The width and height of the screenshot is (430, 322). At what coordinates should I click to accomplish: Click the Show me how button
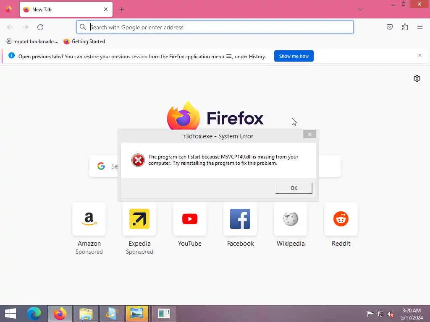[x=294, y=56]
